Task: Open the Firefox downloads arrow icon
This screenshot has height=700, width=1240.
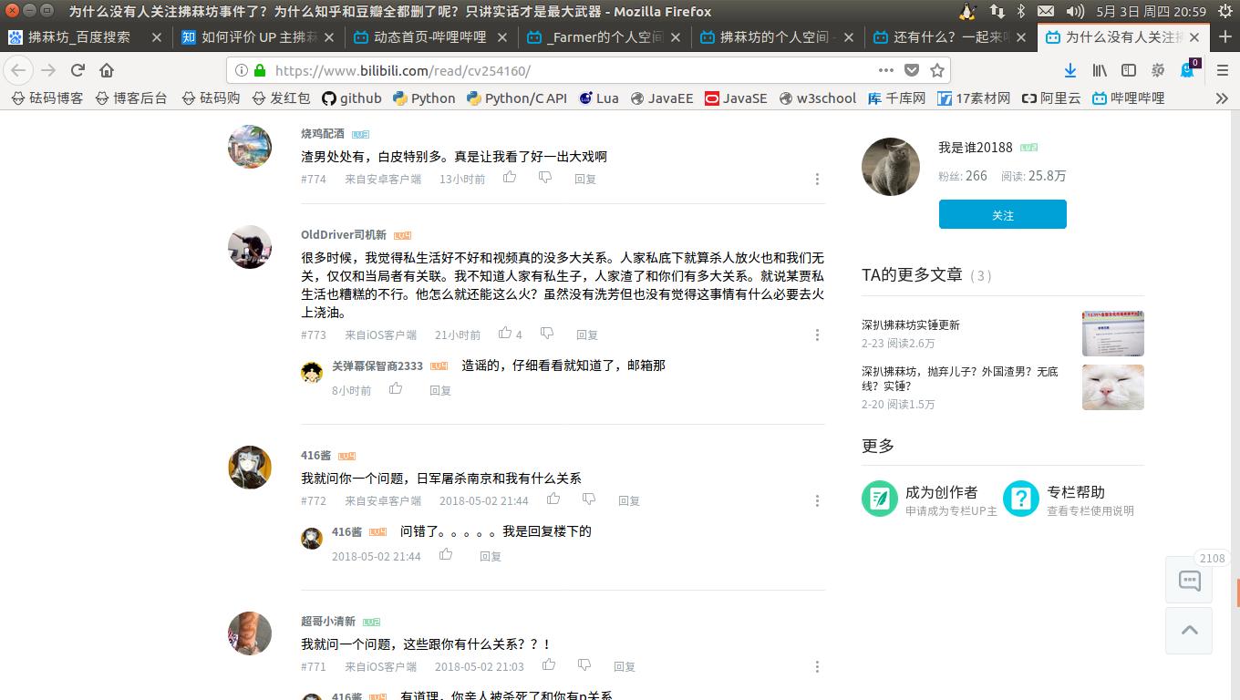Action: tap(1069, 69)
